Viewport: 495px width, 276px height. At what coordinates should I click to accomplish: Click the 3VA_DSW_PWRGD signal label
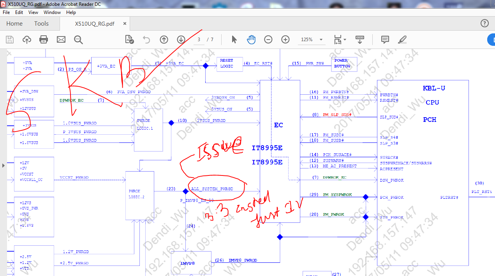pos(134,92)
